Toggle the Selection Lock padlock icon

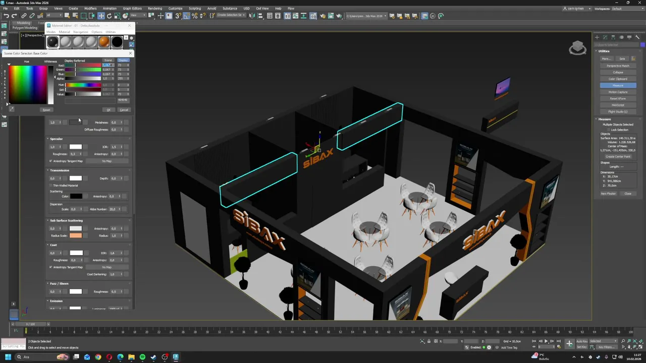(x=429, y=341)
